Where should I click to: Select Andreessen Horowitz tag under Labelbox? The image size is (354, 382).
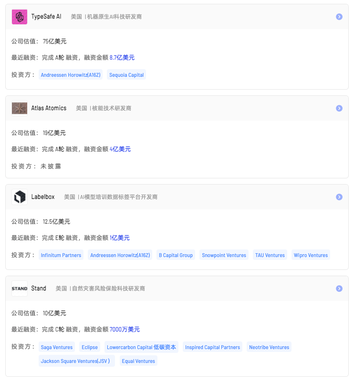[x=120, y=255]
